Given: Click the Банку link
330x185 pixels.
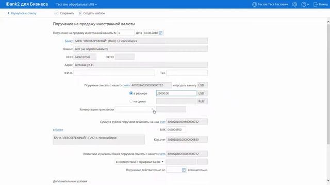Looking at the screenshot, I should coord(69,41).
